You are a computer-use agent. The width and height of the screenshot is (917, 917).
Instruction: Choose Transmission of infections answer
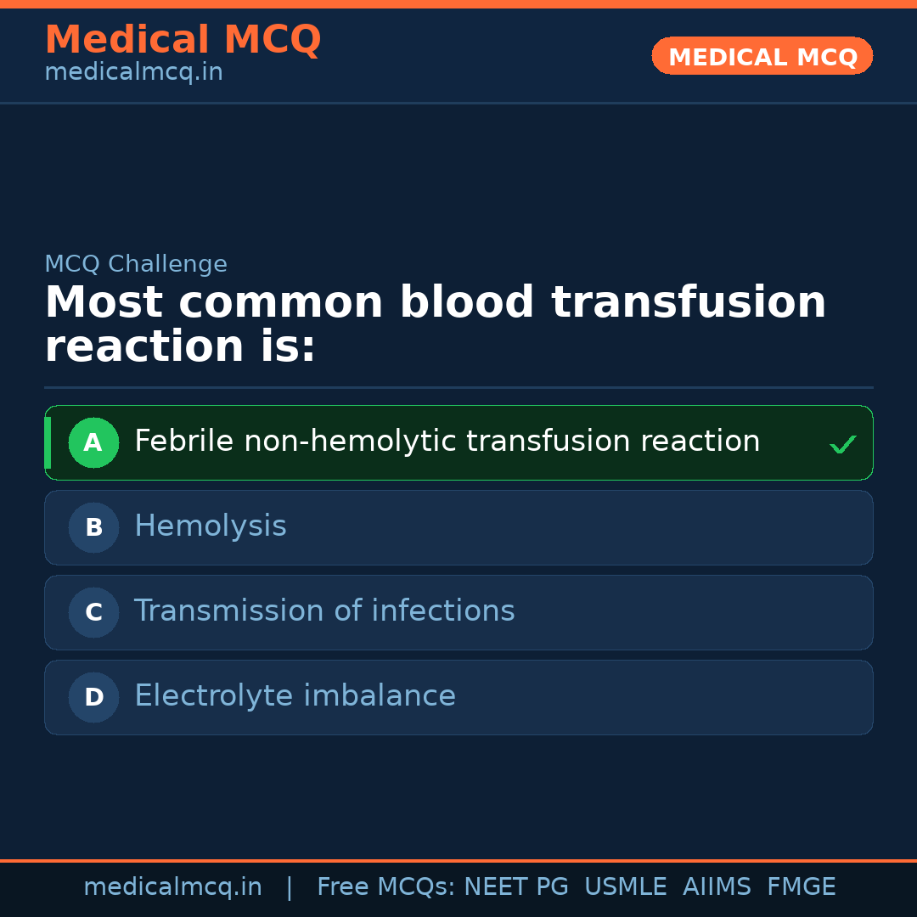(324, 611)
